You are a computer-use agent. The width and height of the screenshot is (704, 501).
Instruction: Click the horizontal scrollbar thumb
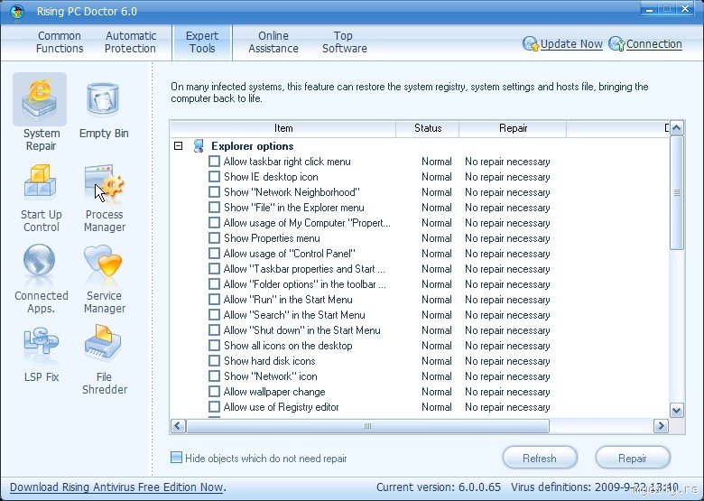point(367,425)
